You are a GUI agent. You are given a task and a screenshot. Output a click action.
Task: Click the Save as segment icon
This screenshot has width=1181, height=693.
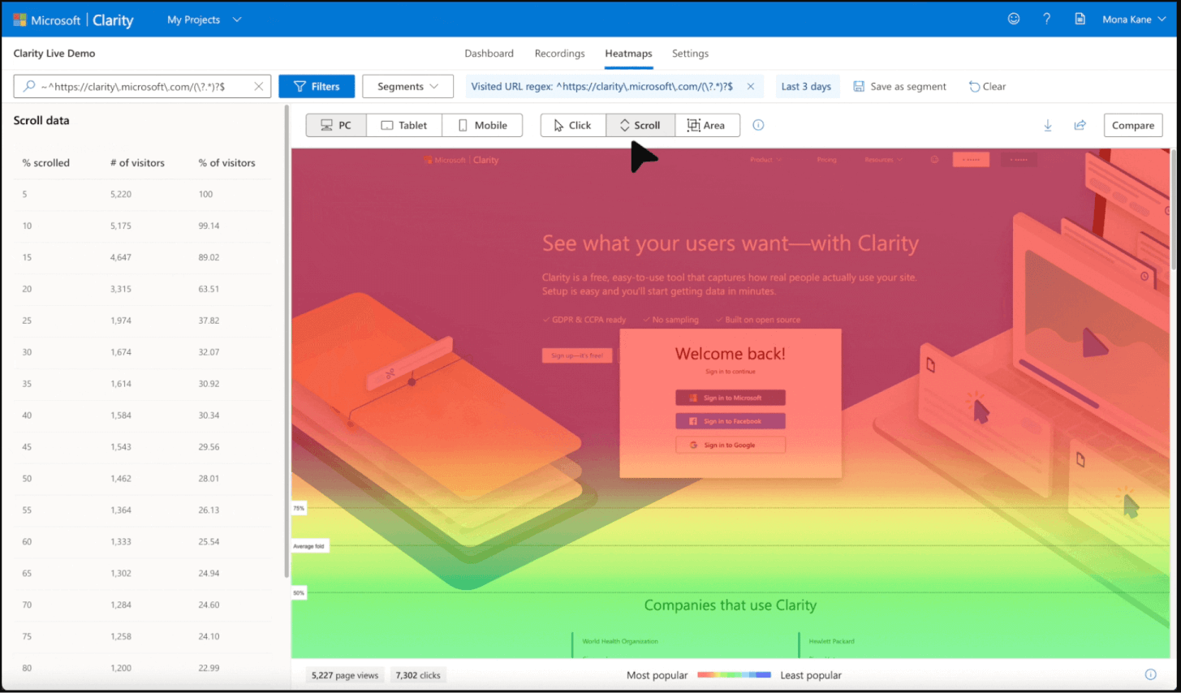[859, 86]
